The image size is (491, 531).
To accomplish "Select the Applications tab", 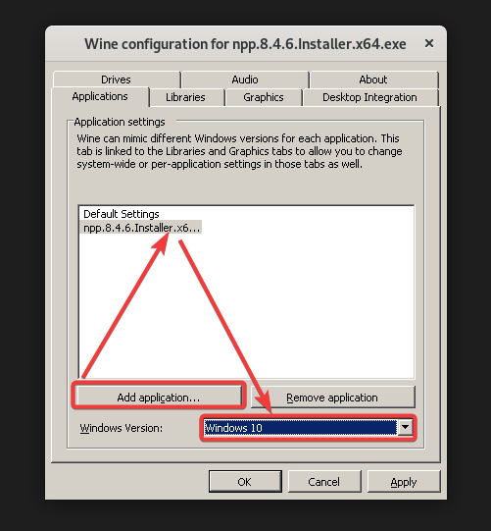I will coord(100,97).
